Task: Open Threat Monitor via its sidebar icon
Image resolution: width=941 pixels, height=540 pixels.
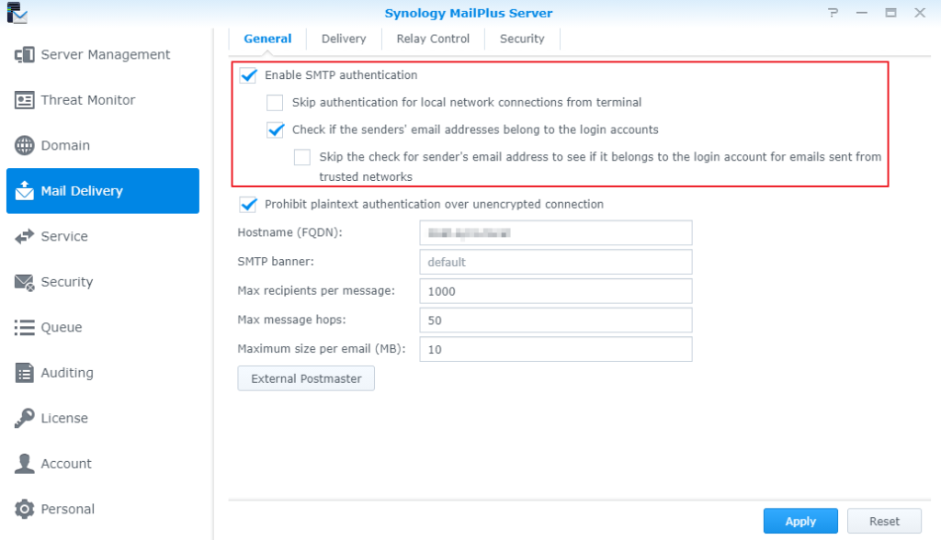Action: coord(25,100)
